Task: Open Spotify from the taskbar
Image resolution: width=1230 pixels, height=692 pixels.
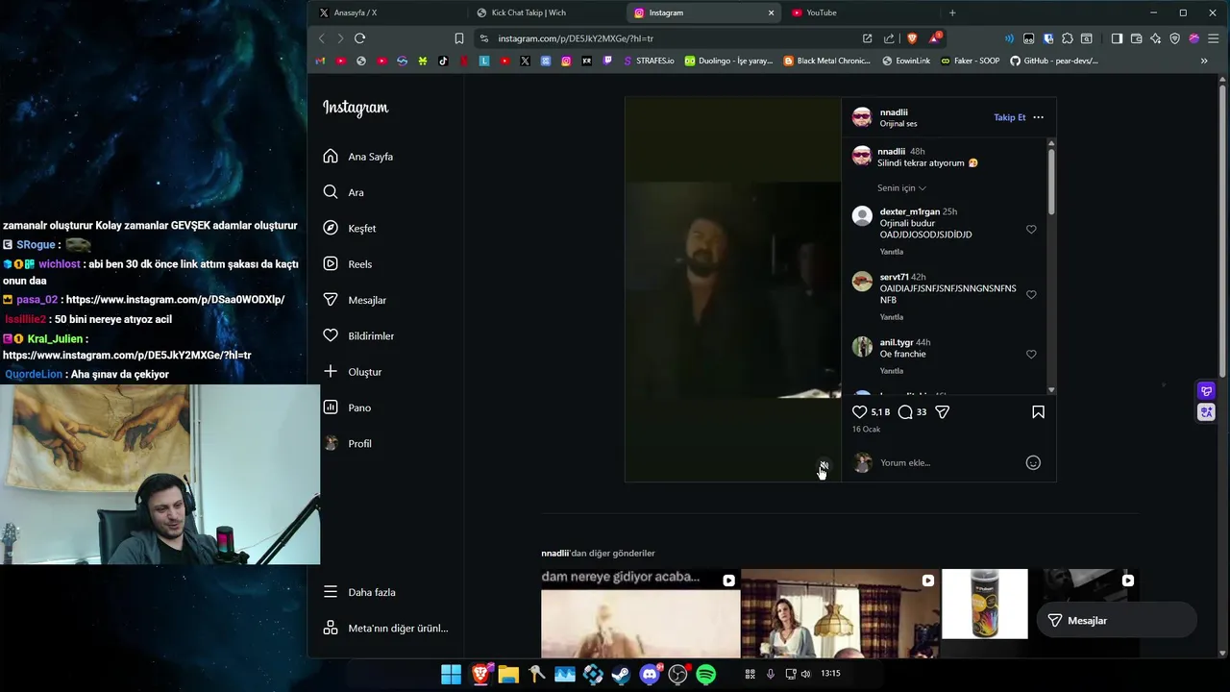Action: (706, 675)
